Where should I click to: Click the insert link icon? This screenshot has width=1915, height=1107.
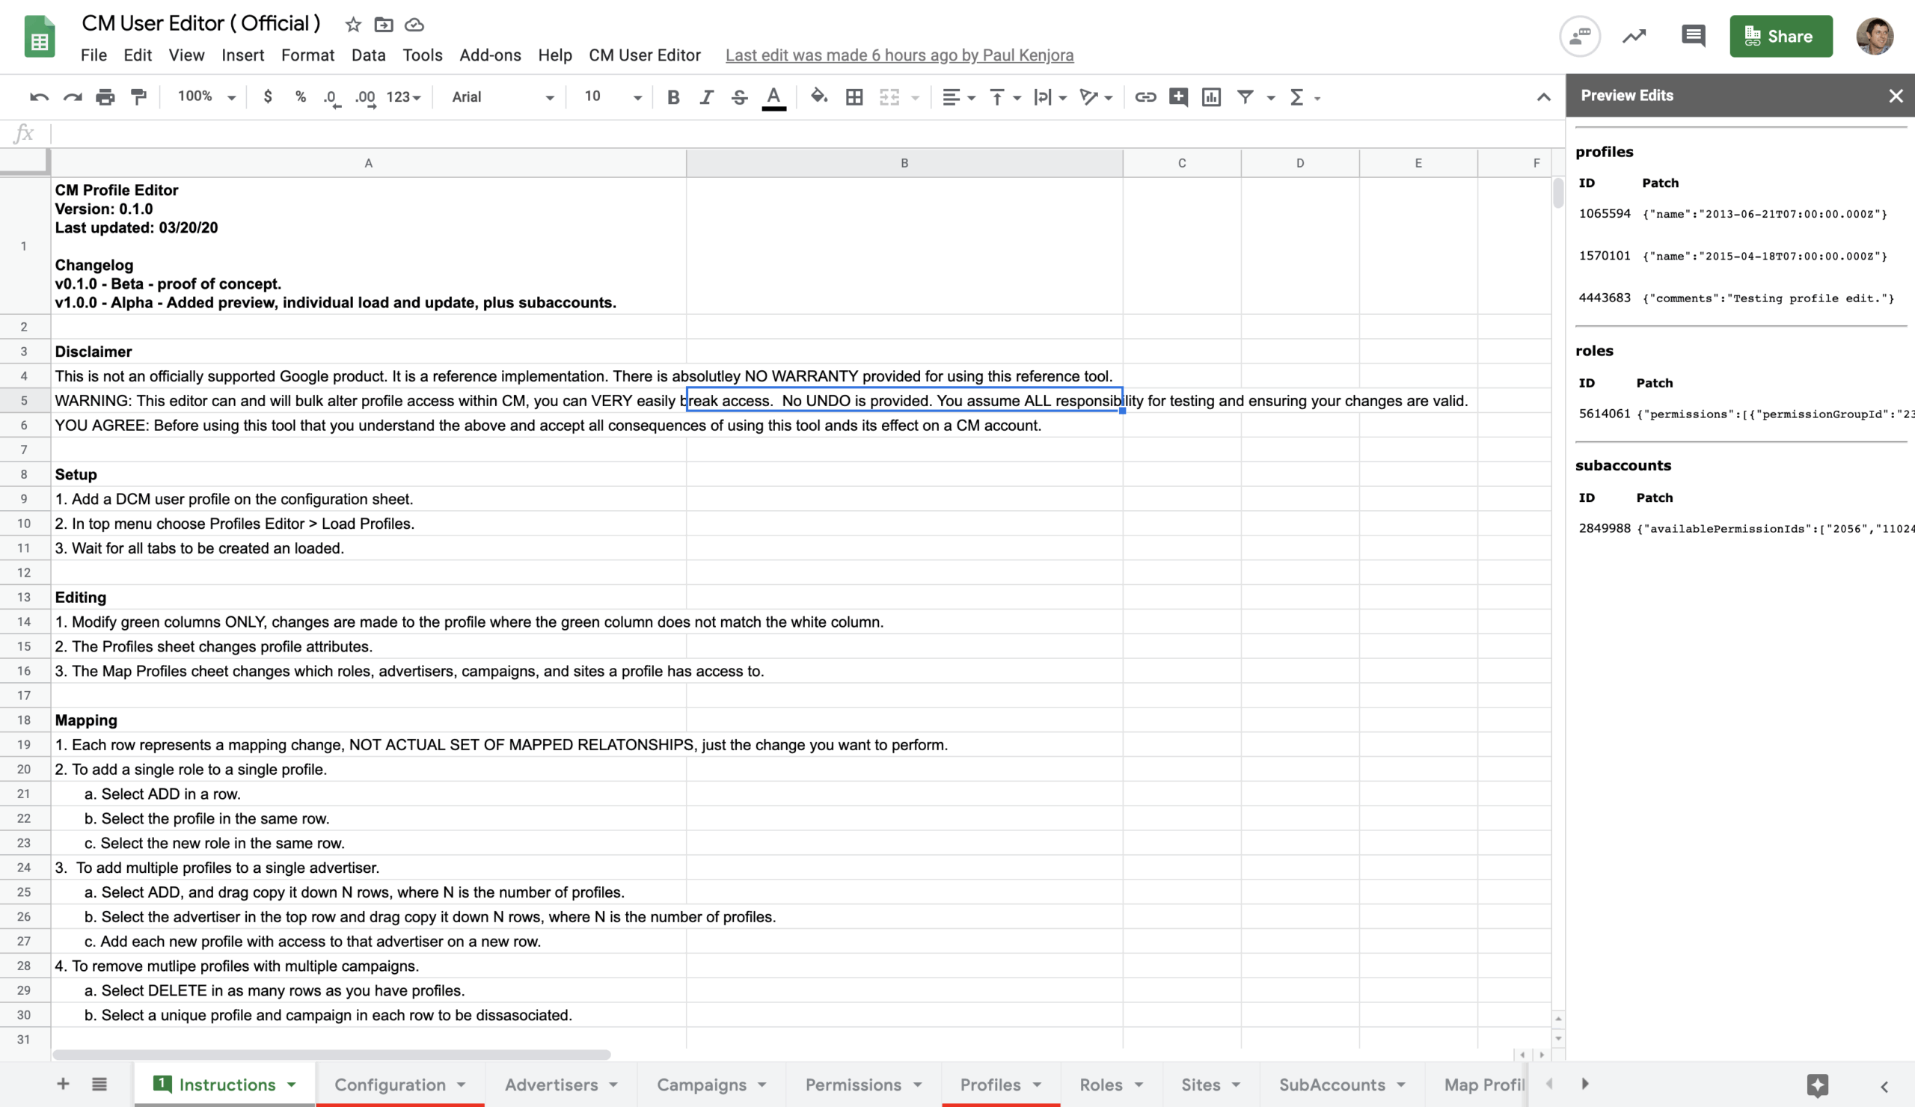(1145, 96)
